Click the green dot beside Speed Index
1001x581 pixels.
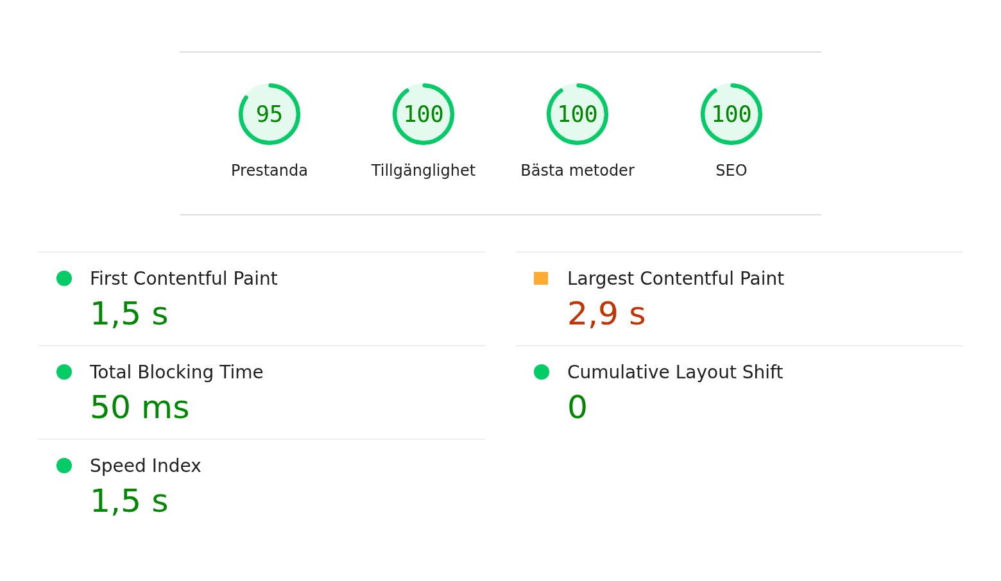(64, 466)
